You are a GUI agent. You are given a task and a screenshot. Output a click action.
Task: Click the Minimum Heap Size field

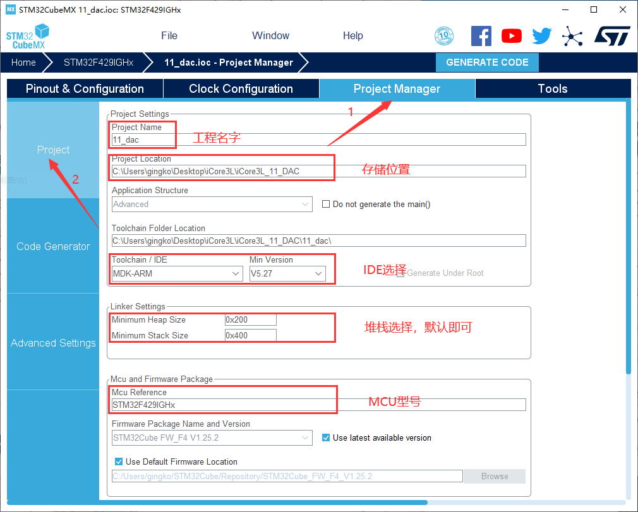(250, 319)
